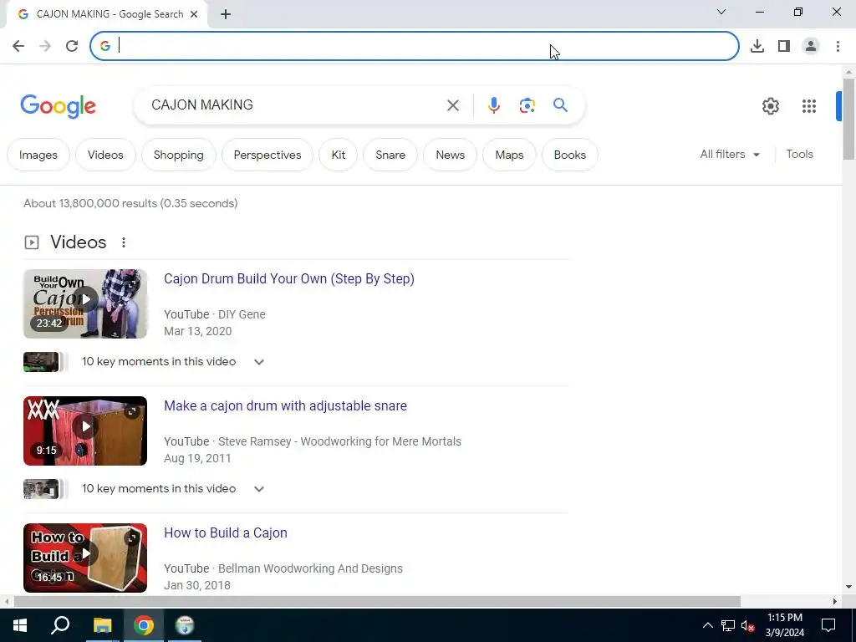Open the Google apps grid
The width and height of the screenshot is (856, 642).
pyautogui.click(x=809, y=106)
